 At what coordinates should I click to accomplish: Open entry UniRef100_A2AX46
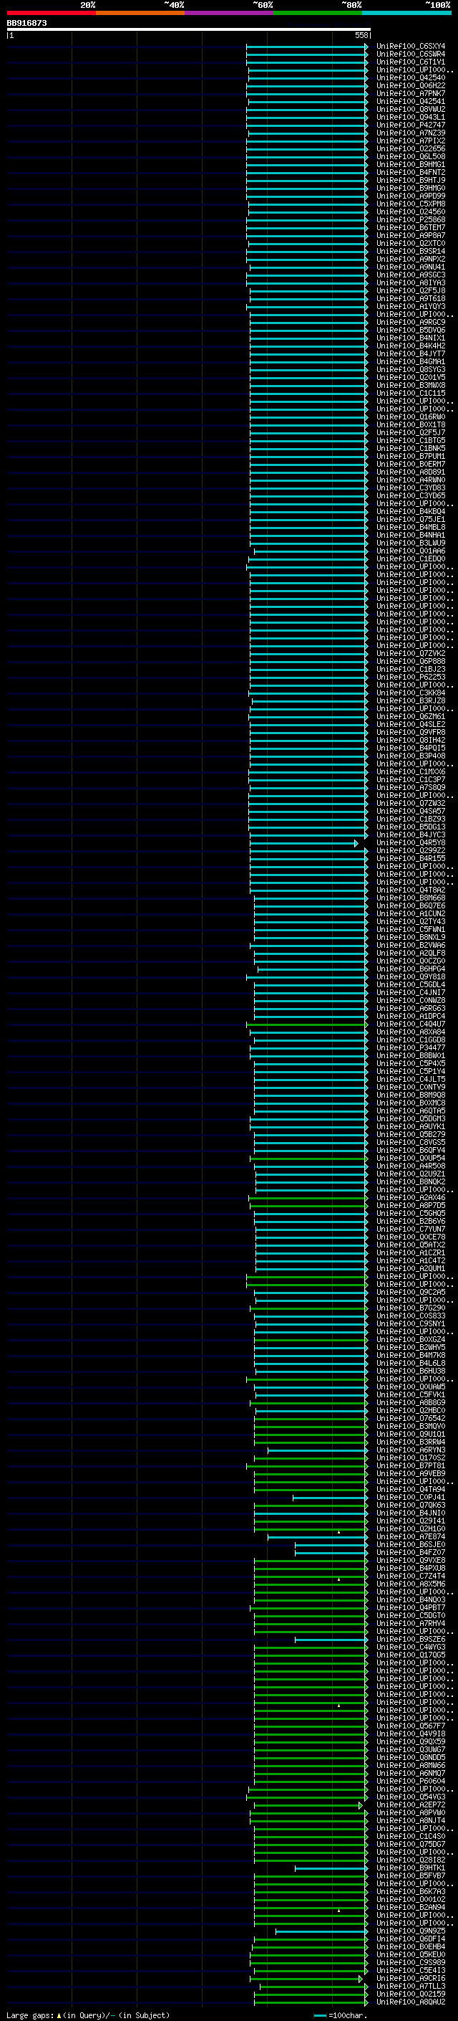click(x=410, y=1197)
